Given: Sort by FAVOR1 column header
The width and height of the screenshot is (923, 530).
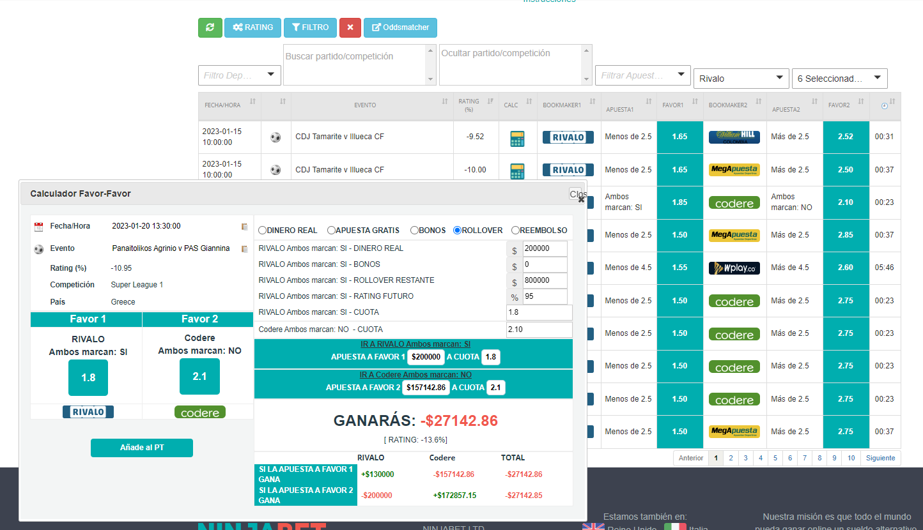Looking at the screenshot, I should (680, 105).
